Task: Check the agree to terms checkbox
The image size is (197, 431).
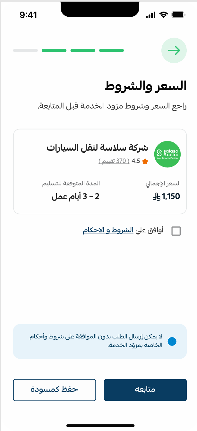Action: pyautogui.click(x=176, y=231)
